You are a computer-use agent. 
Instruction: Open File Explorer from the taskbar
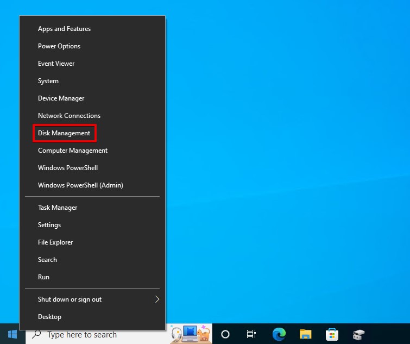pos(305,334)
